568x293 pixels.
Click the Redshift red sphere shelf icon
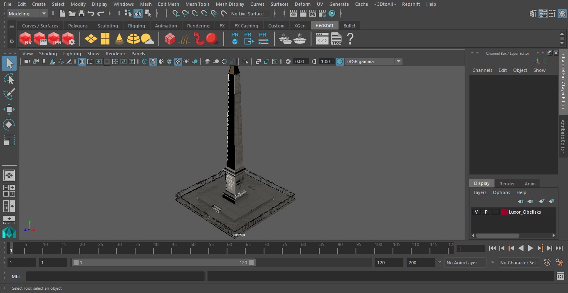point(212,39)
